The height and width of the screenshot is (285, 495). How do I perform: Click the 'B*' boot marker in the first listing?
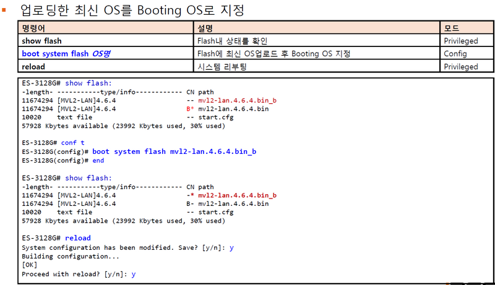190,109
